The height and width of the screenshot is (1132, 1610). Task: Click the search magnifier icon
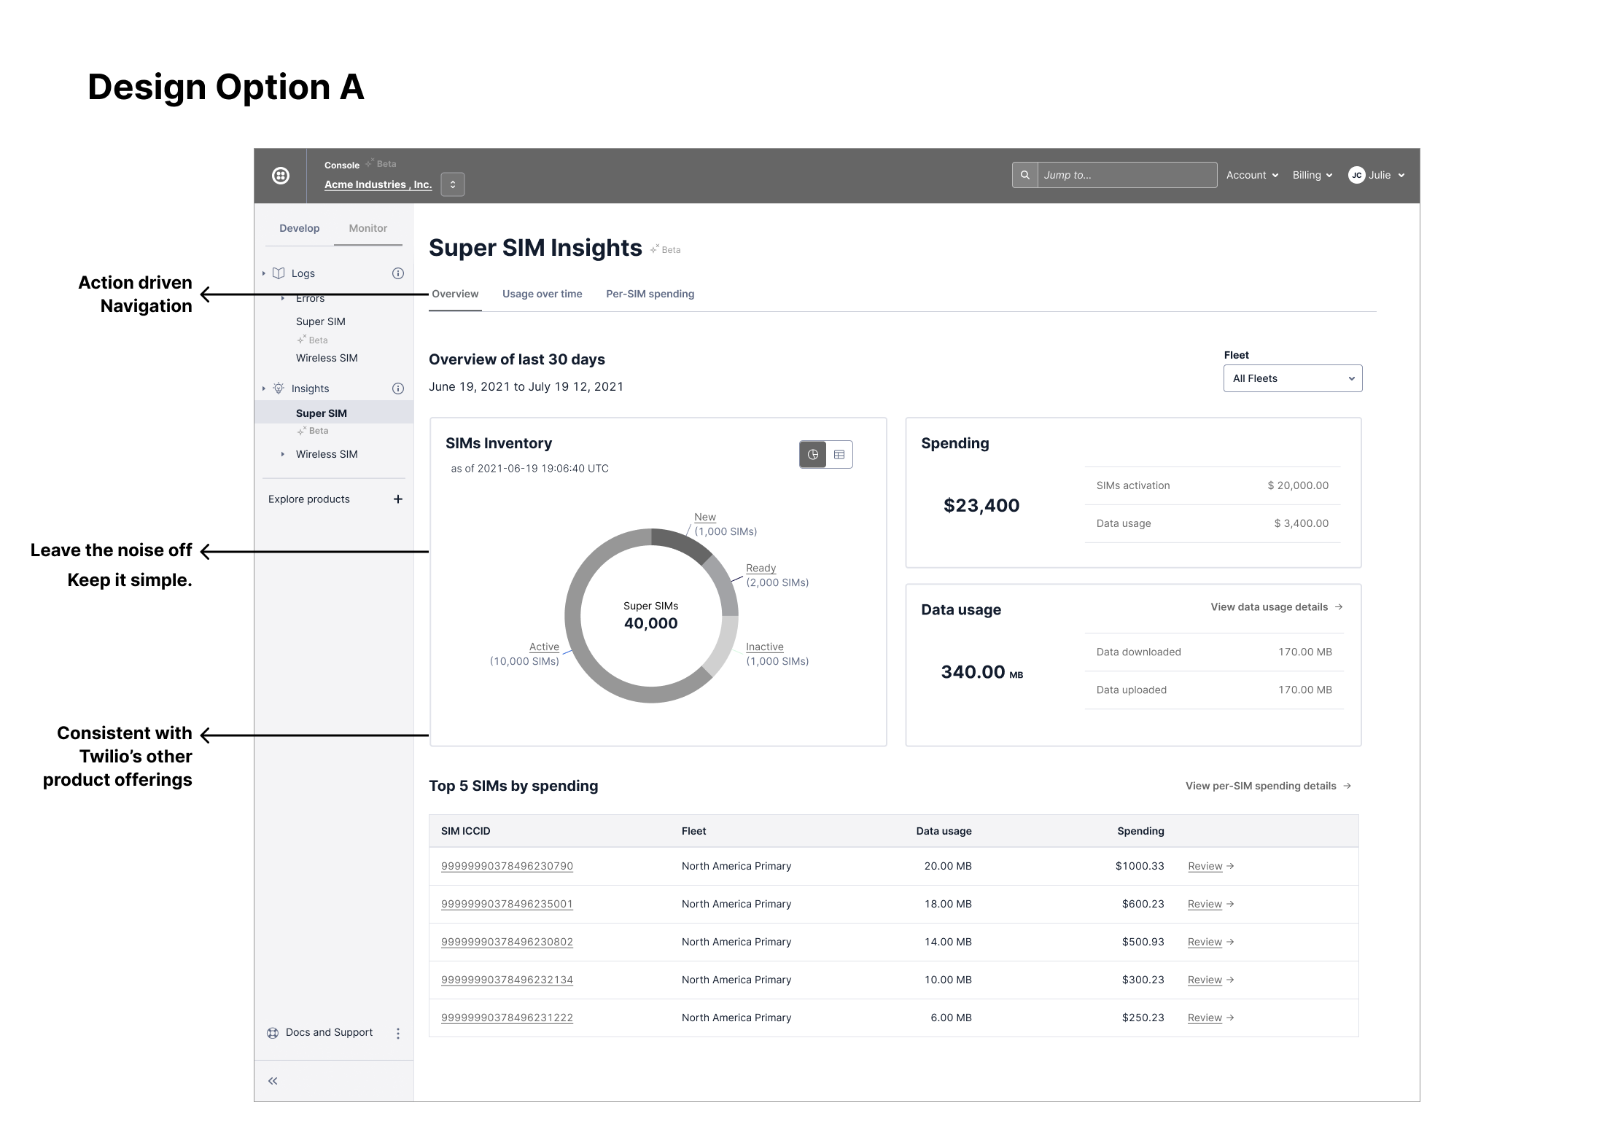1024,175
